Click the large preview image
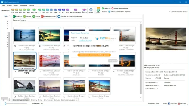Viewport: 189px width, 106px height. tap(166, 39)
